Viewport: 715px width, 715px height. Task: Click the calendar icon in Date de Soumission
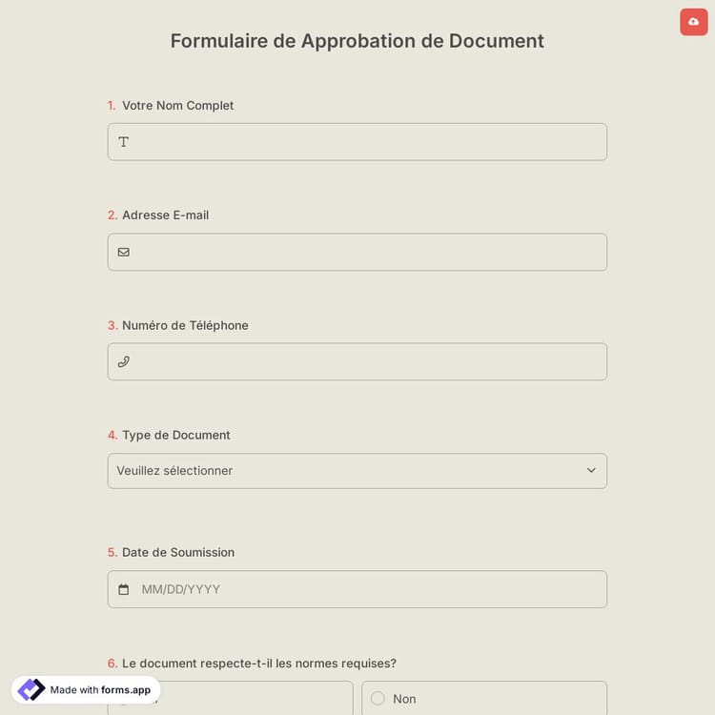(x=123, y=590)
